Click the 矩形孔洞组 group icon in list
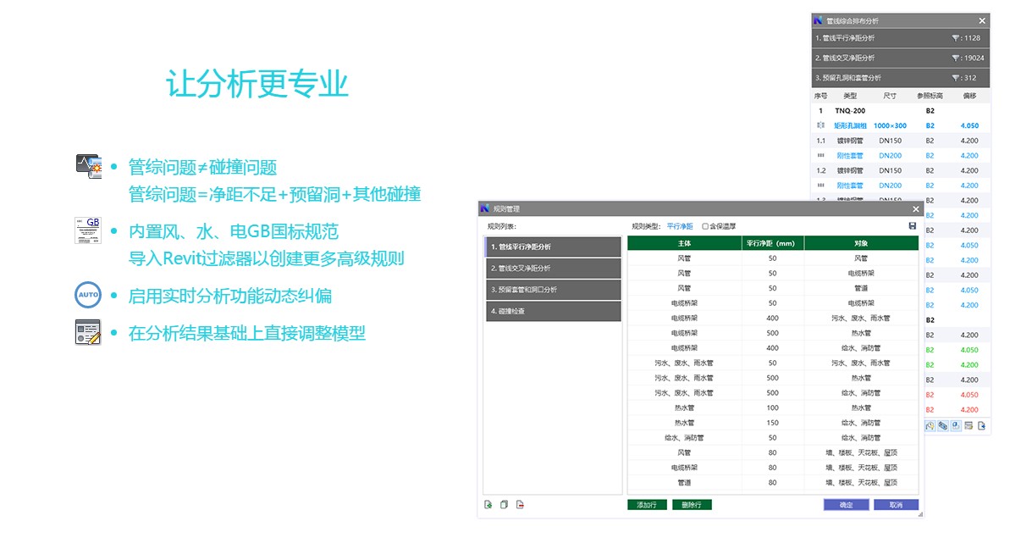Screen dimensions: 1032x538 pyautogui.click(x=820, y=125)
